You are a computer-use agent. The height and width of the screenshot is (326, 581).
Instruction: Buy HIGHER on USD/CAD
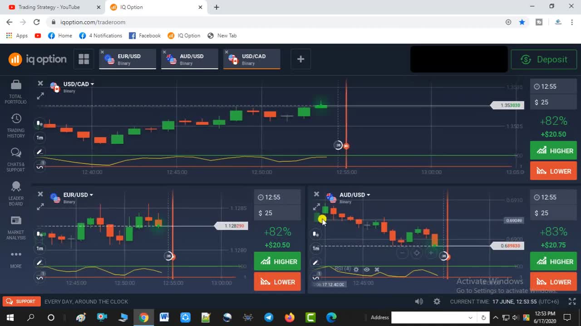click(553, 151)
